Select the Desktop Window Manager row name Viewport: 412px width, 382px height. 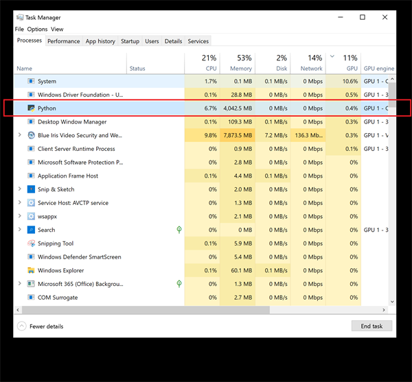72,122
